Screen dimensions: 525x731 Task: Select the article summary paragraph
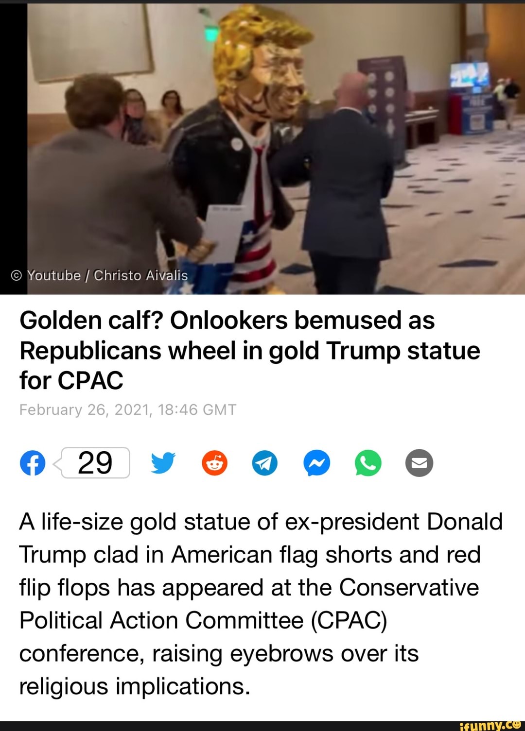[x=261, y=604]
